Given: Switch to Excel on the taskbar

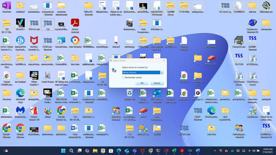Looking at the screenshot, I should click(174, 151).
